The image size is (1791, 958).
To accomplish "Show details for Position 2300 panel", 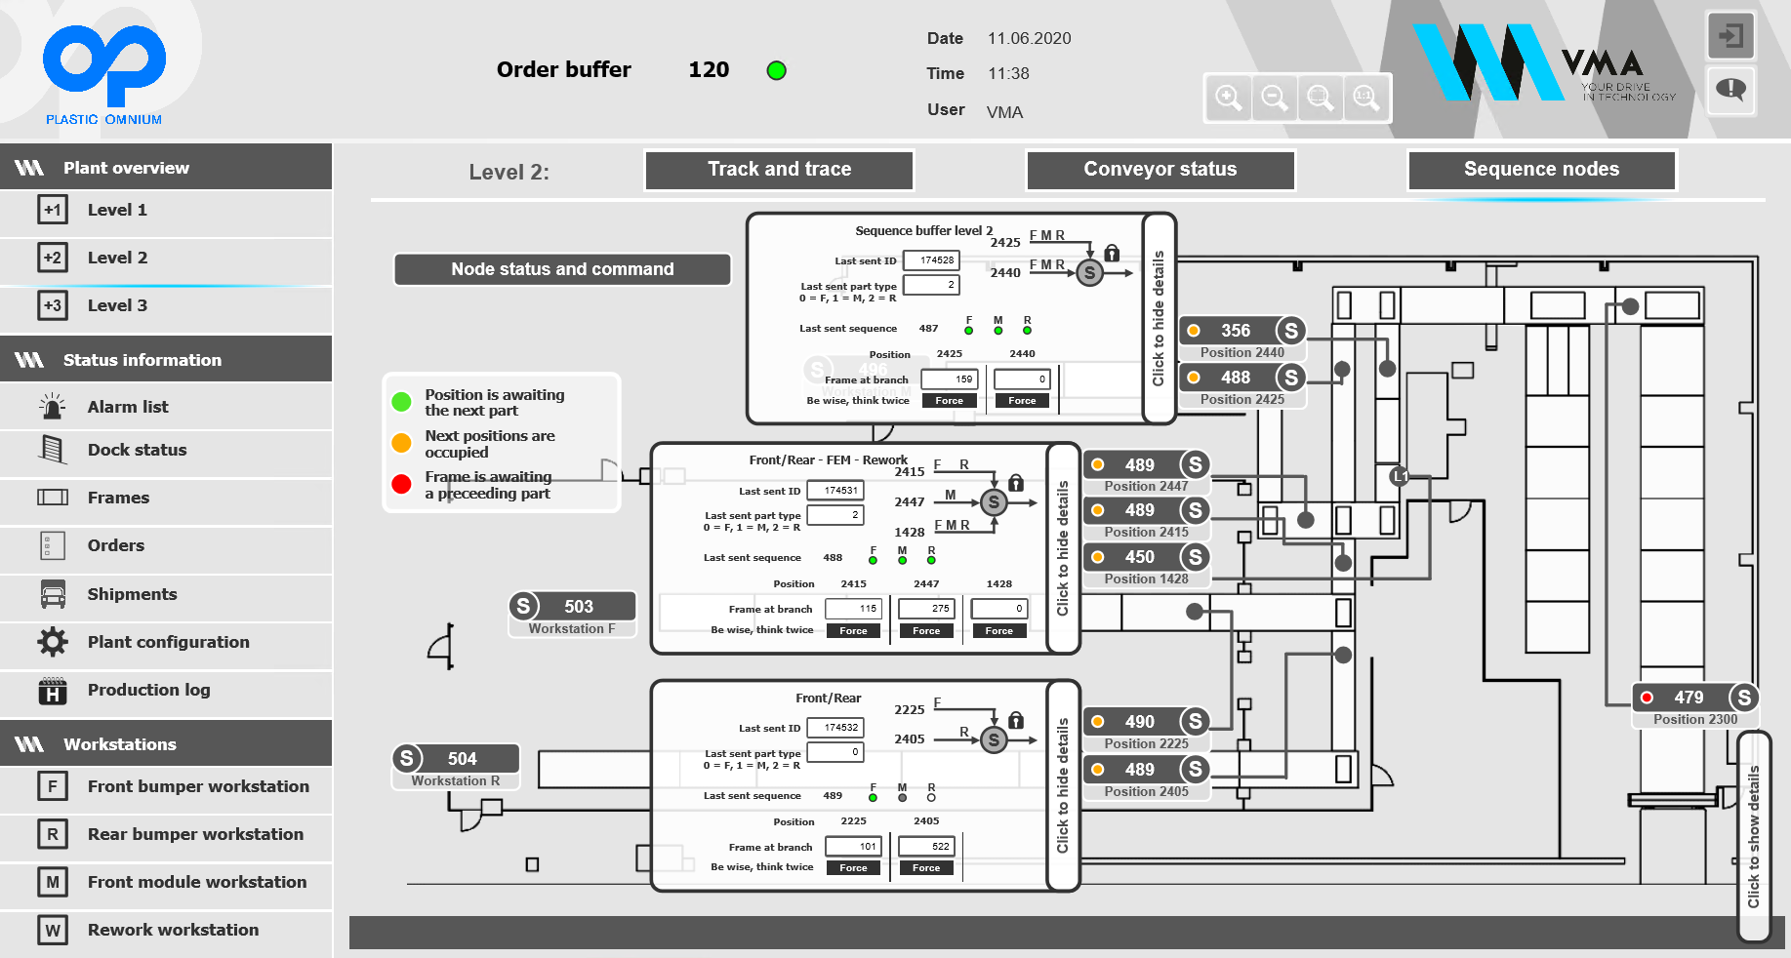I will tap(1754, 836).
